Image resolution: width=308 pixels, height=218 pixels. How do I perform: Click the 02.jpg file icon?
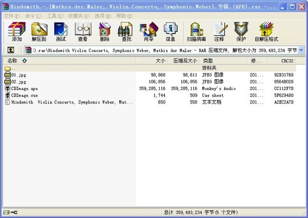8,82
